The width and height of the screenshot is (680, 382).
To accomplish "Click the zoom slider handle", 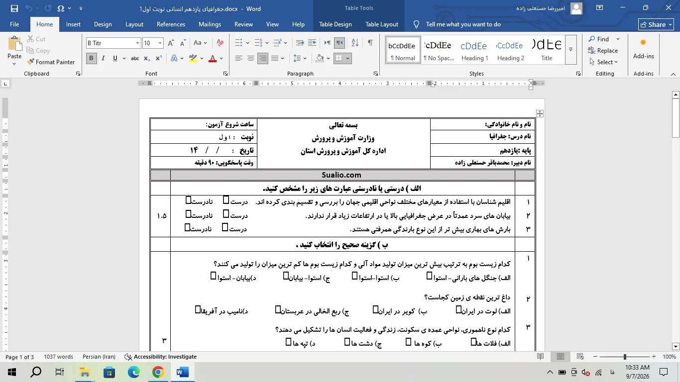I will tap(625, 357).
